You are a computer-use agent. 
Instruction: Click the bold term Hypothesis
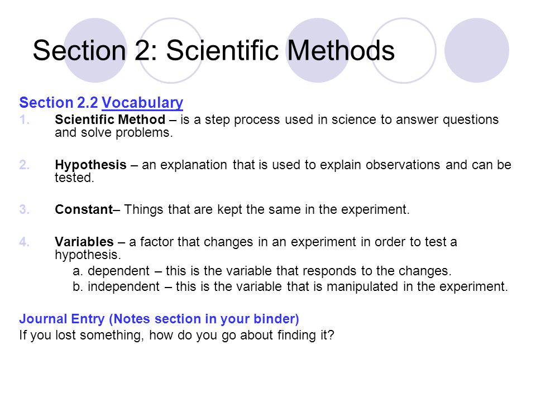pos(90,165)
